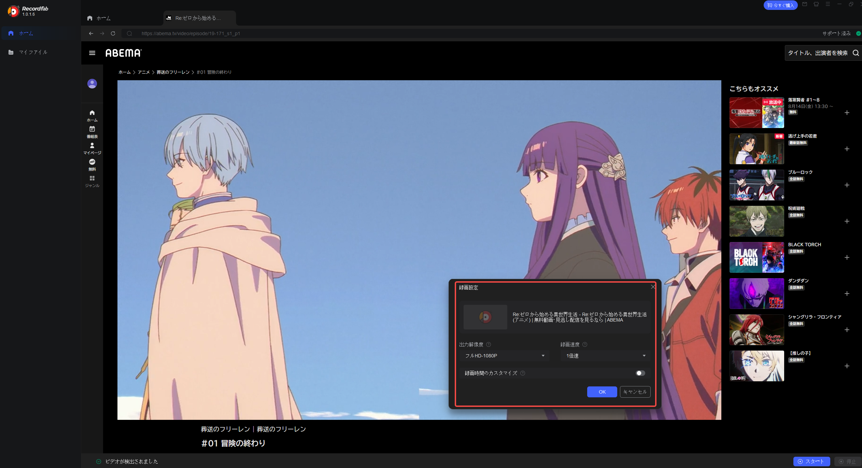
Task: Click the #01 冒険の終わり episode title
Action: point(234,443)
